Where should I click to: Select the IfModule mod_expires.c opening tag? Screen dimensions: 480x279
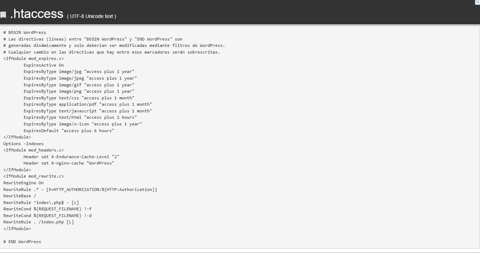[x=33, y=58]
